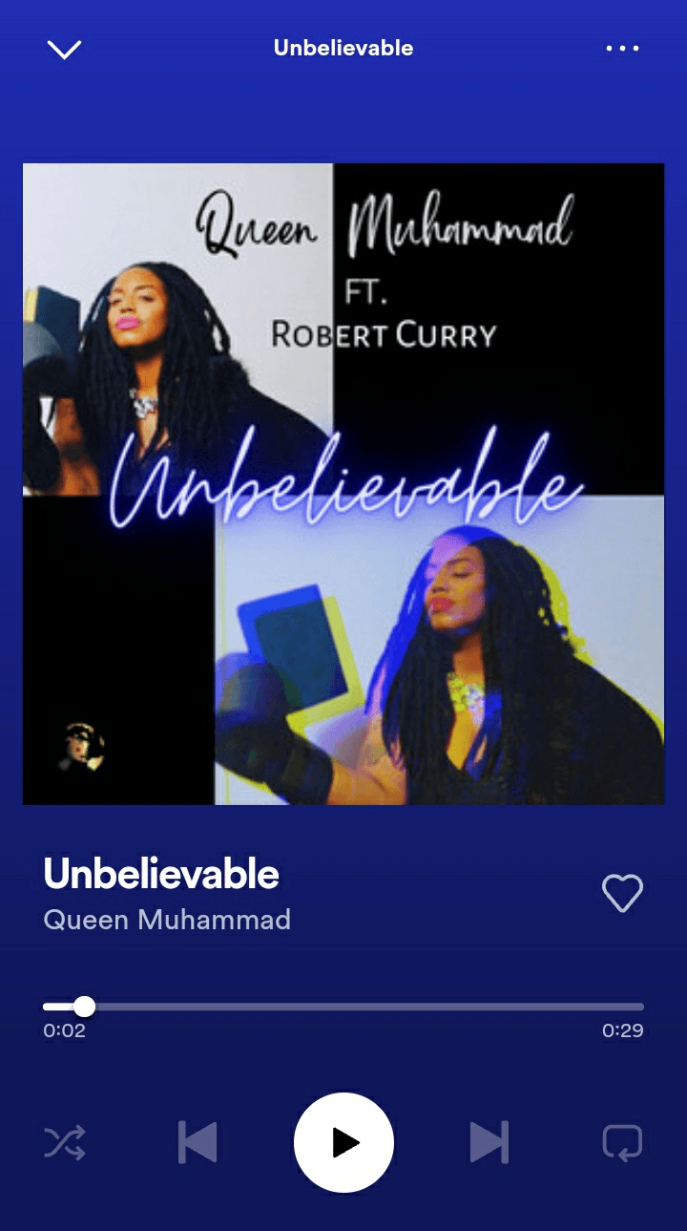The height and width of the screenshot is (1231, 687).
Task: Click the elapsed time 0:02 label
Action: [64, 1031]
